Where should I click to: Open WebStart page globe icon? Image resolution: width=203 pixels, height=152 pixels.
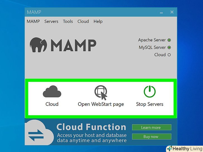(101, 92)
